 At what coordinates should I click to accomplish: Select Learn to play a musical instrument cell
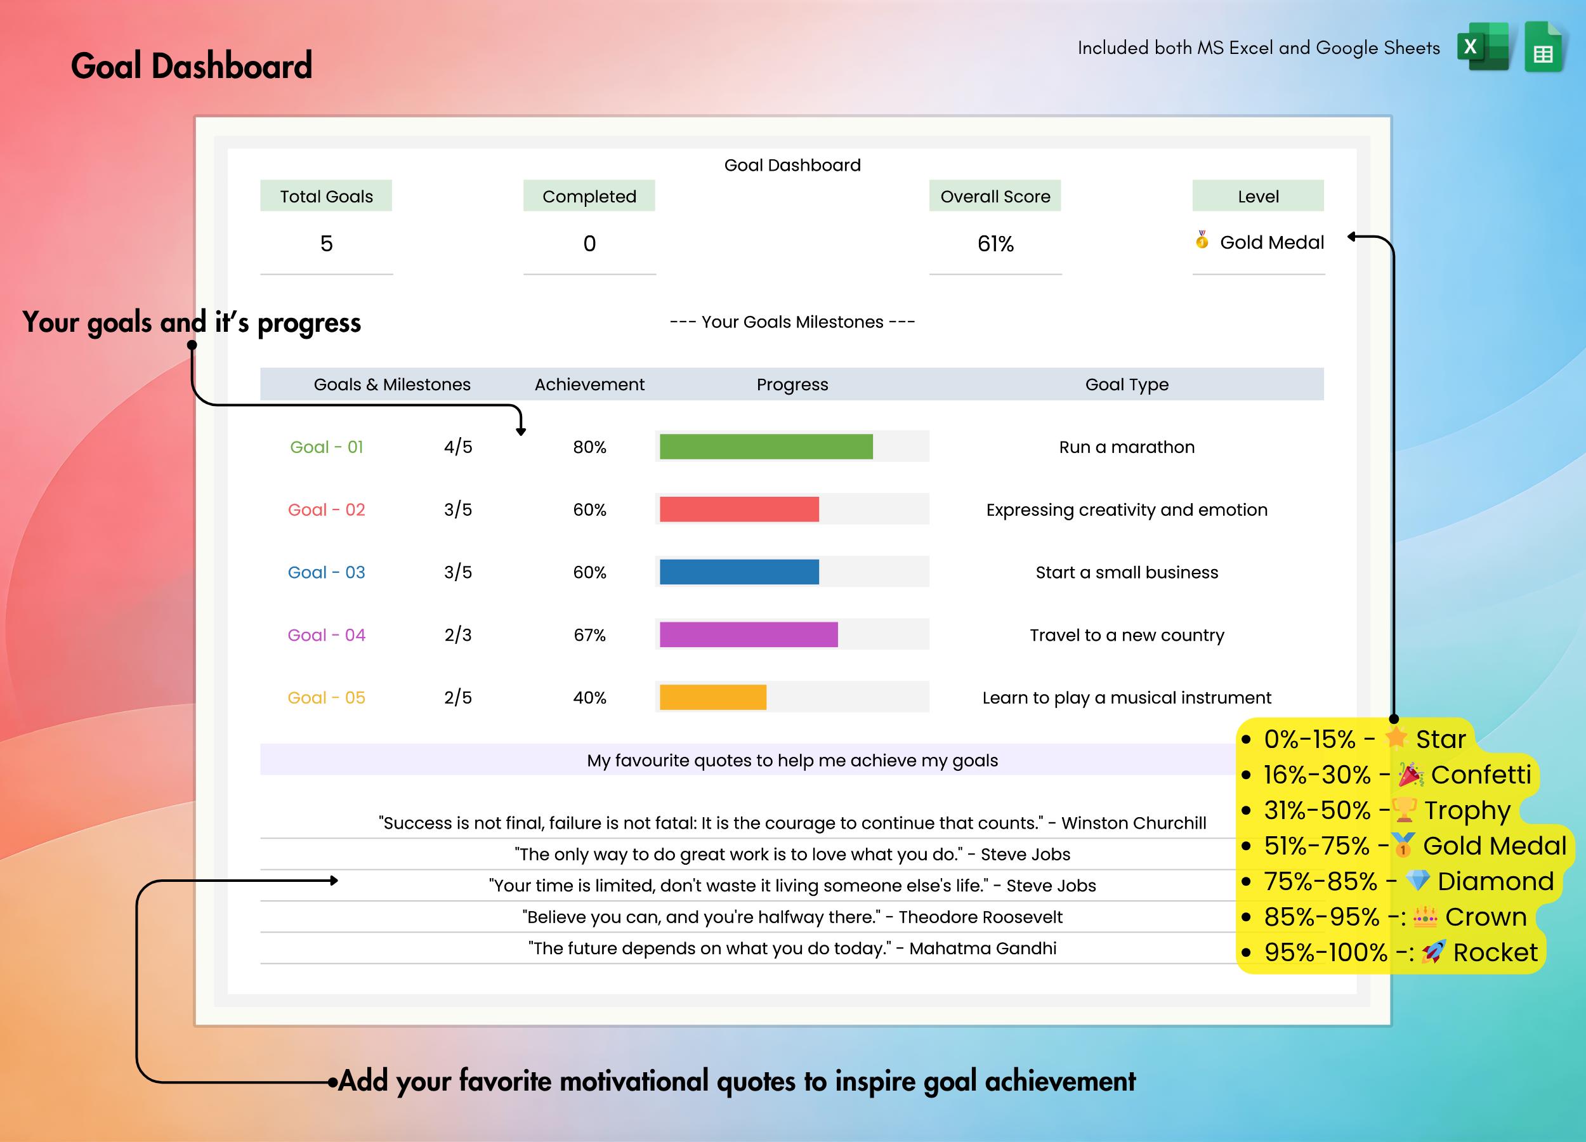[x=1127, y=697]
